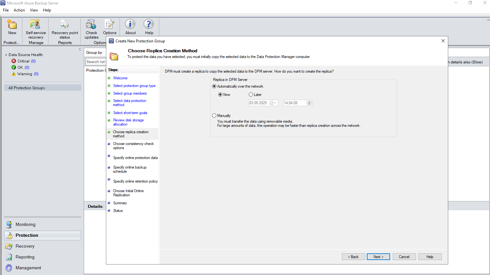Click the green OK status icon

(14, 67)
